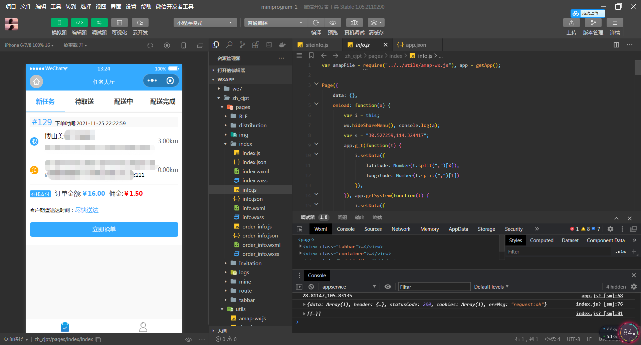Select the element inspector arrow icon

[x=299, y=229]
